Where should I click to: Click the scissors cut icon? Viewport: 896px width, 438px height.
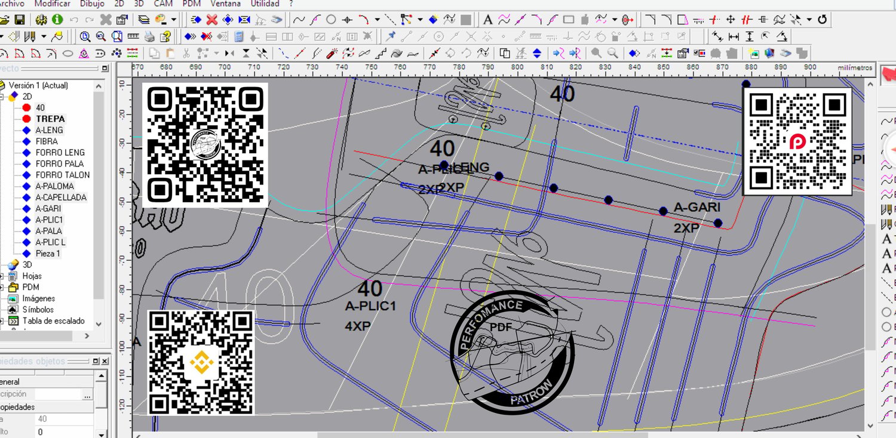click(187, 53)
